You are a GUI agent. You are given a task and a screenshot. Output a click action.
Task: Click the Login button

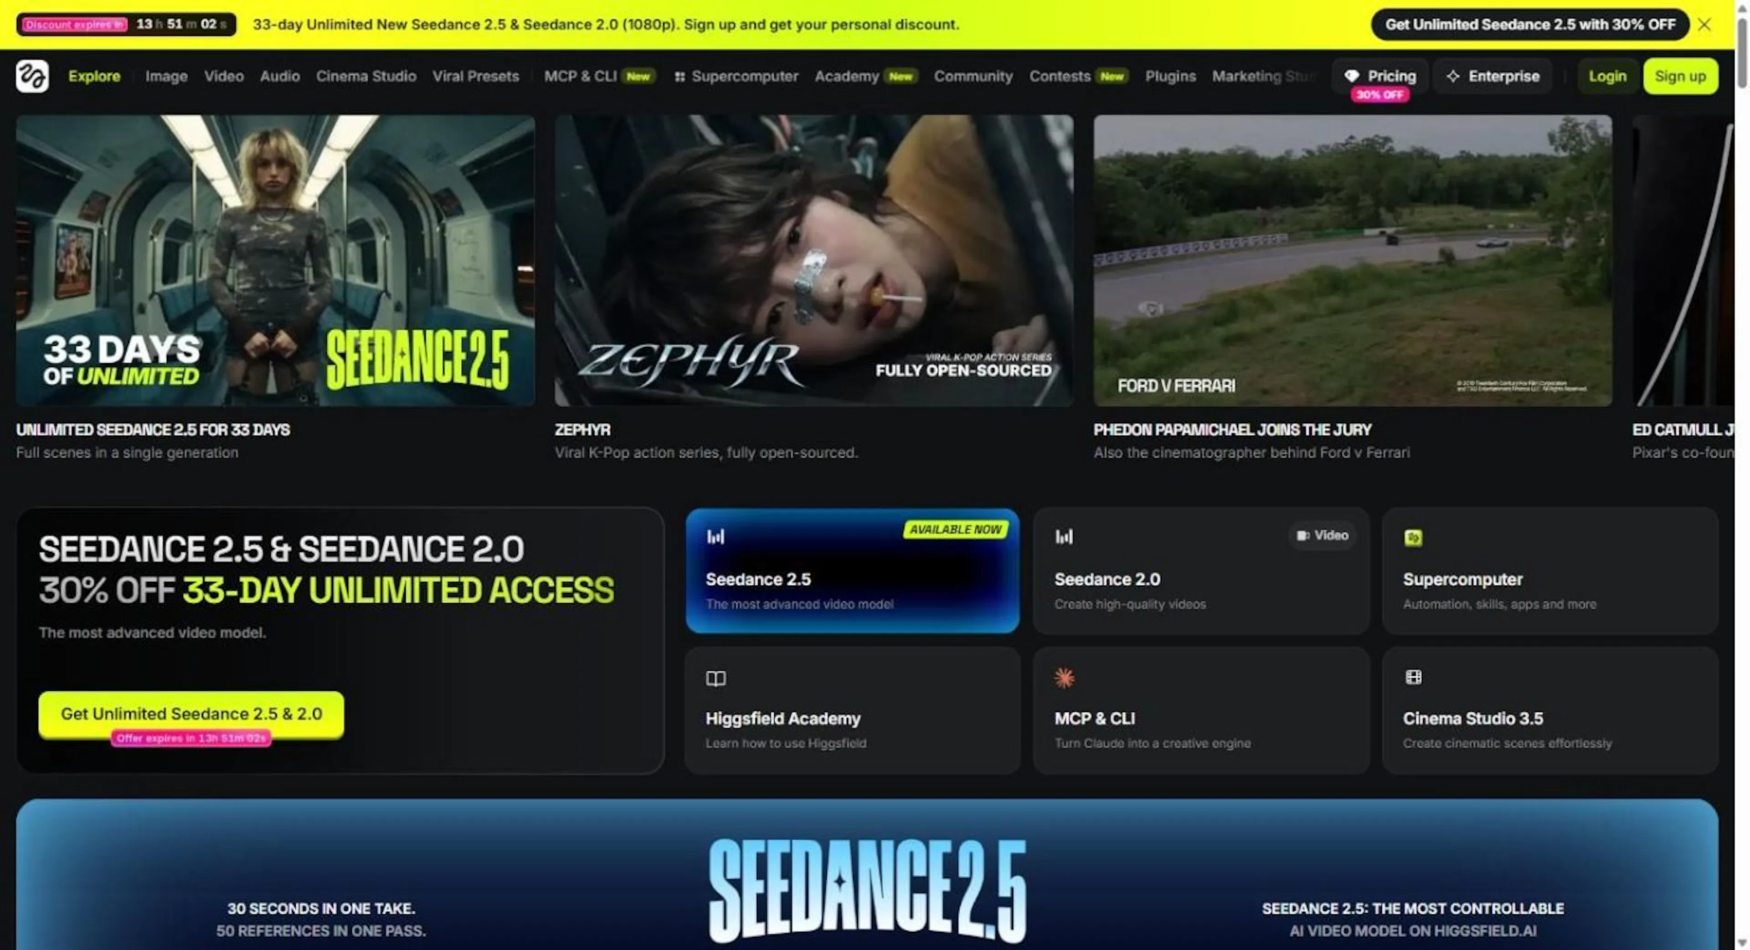click(1607, 76)
